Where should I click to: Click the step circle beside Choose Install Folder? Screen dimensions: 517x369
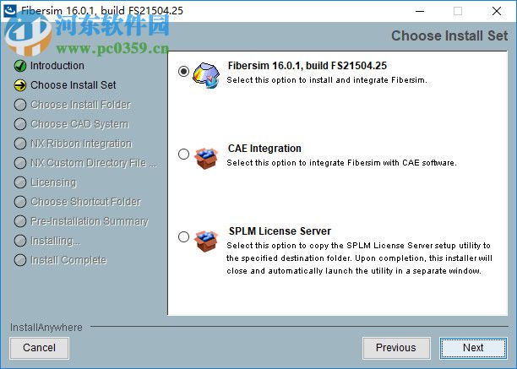[x=20, y=105]
